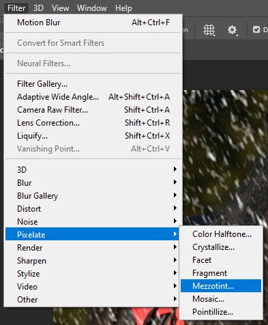Choose the Mosaic filter
This screenshot has height=325, width=268.
click(221, 299)
